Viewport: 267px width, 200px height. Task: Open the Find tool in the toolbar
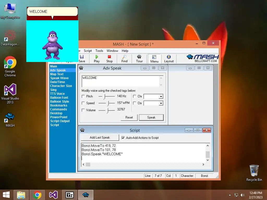pyautogui.click(x=124, y=59)
